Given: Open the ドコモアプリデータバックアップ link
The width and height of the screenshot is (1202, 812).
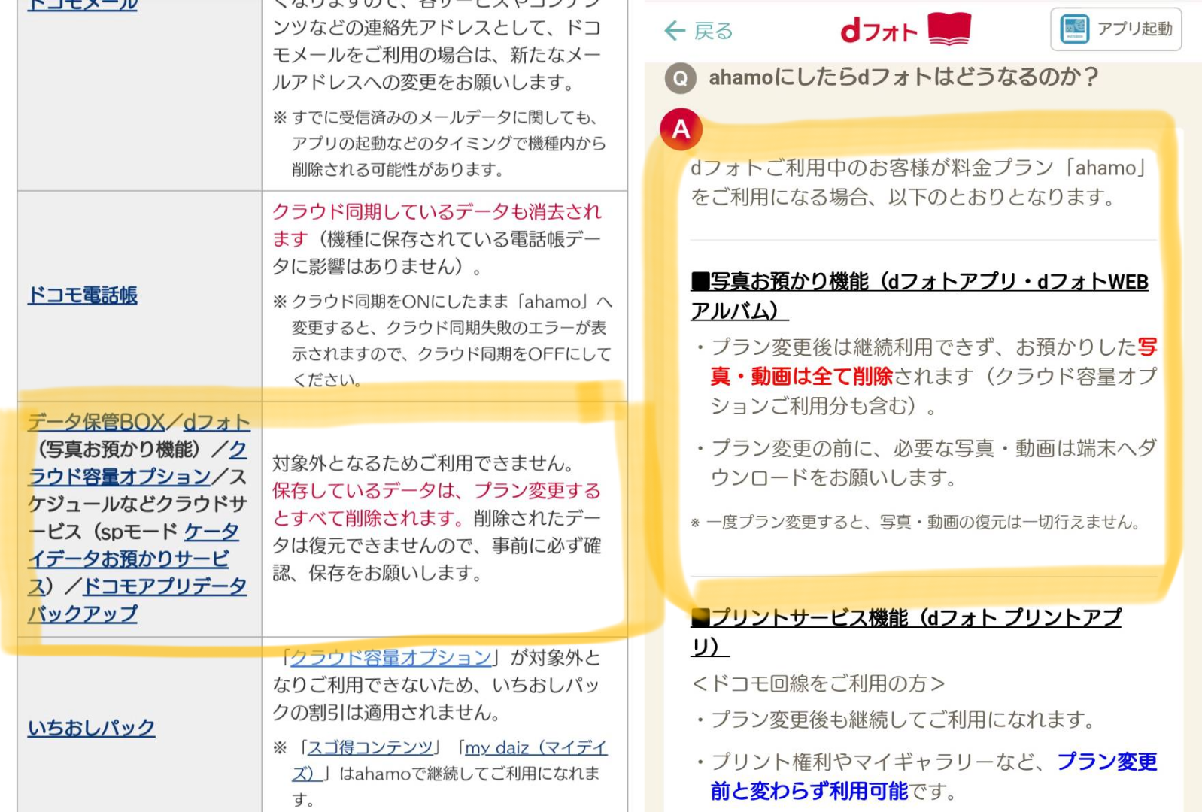Looking at the screenshot, I should pyautogui.click(x=137, y=600).
